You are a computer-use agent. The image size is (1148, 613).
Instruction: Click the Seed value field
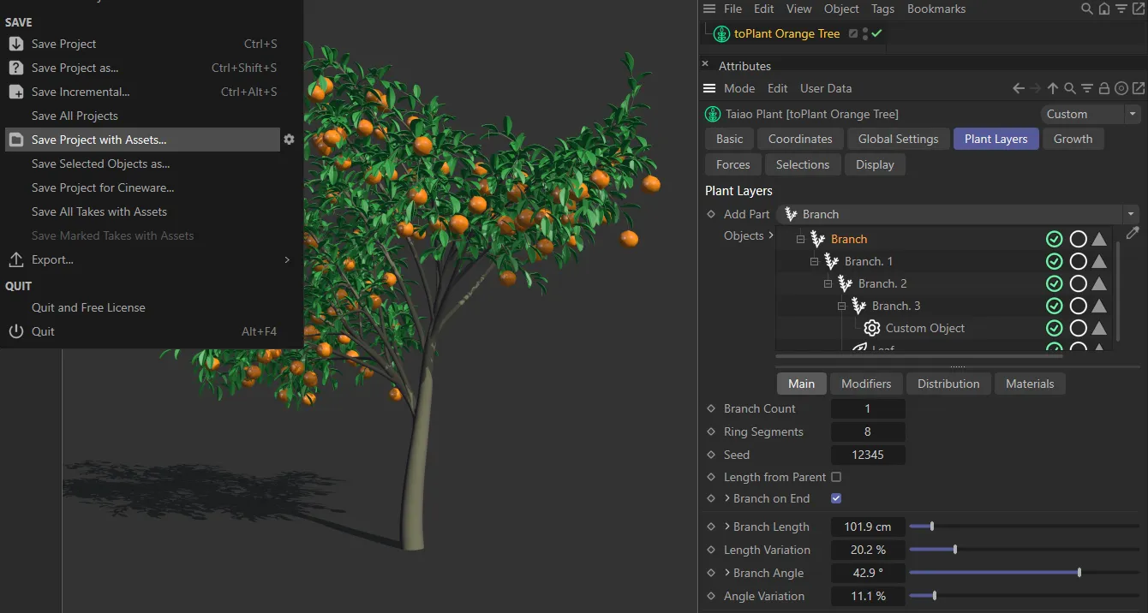point(867,455)
